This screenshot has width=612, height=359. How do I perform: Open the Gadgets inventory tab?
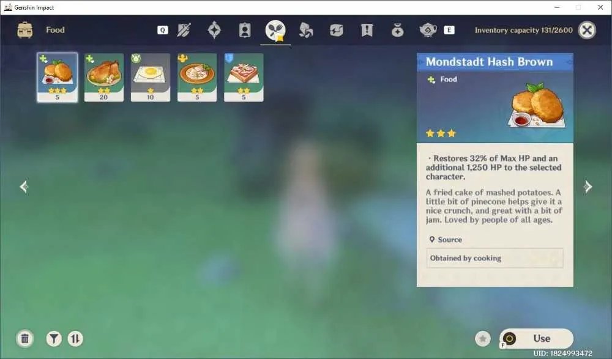[x=337, y=30]
